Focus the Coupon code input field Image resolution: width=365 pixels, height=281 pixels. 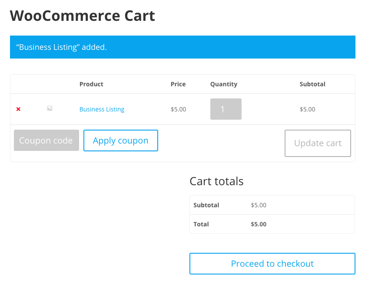(x=46, y=140)
